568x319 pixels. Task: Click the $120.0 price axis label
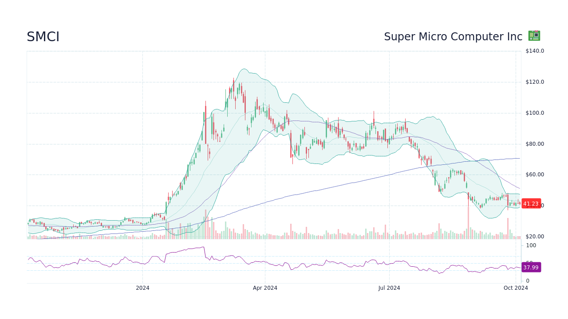535,82
